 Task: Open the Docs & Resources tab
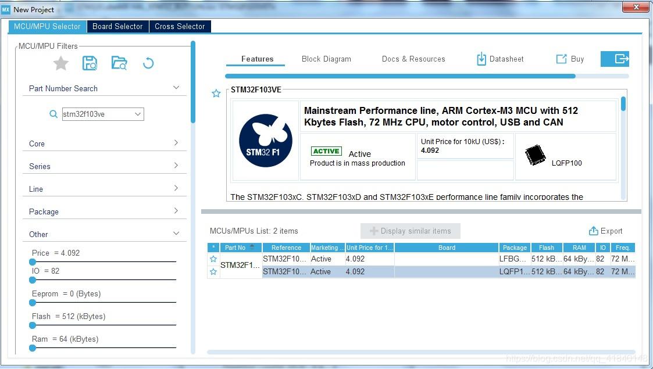pos(413,59)
